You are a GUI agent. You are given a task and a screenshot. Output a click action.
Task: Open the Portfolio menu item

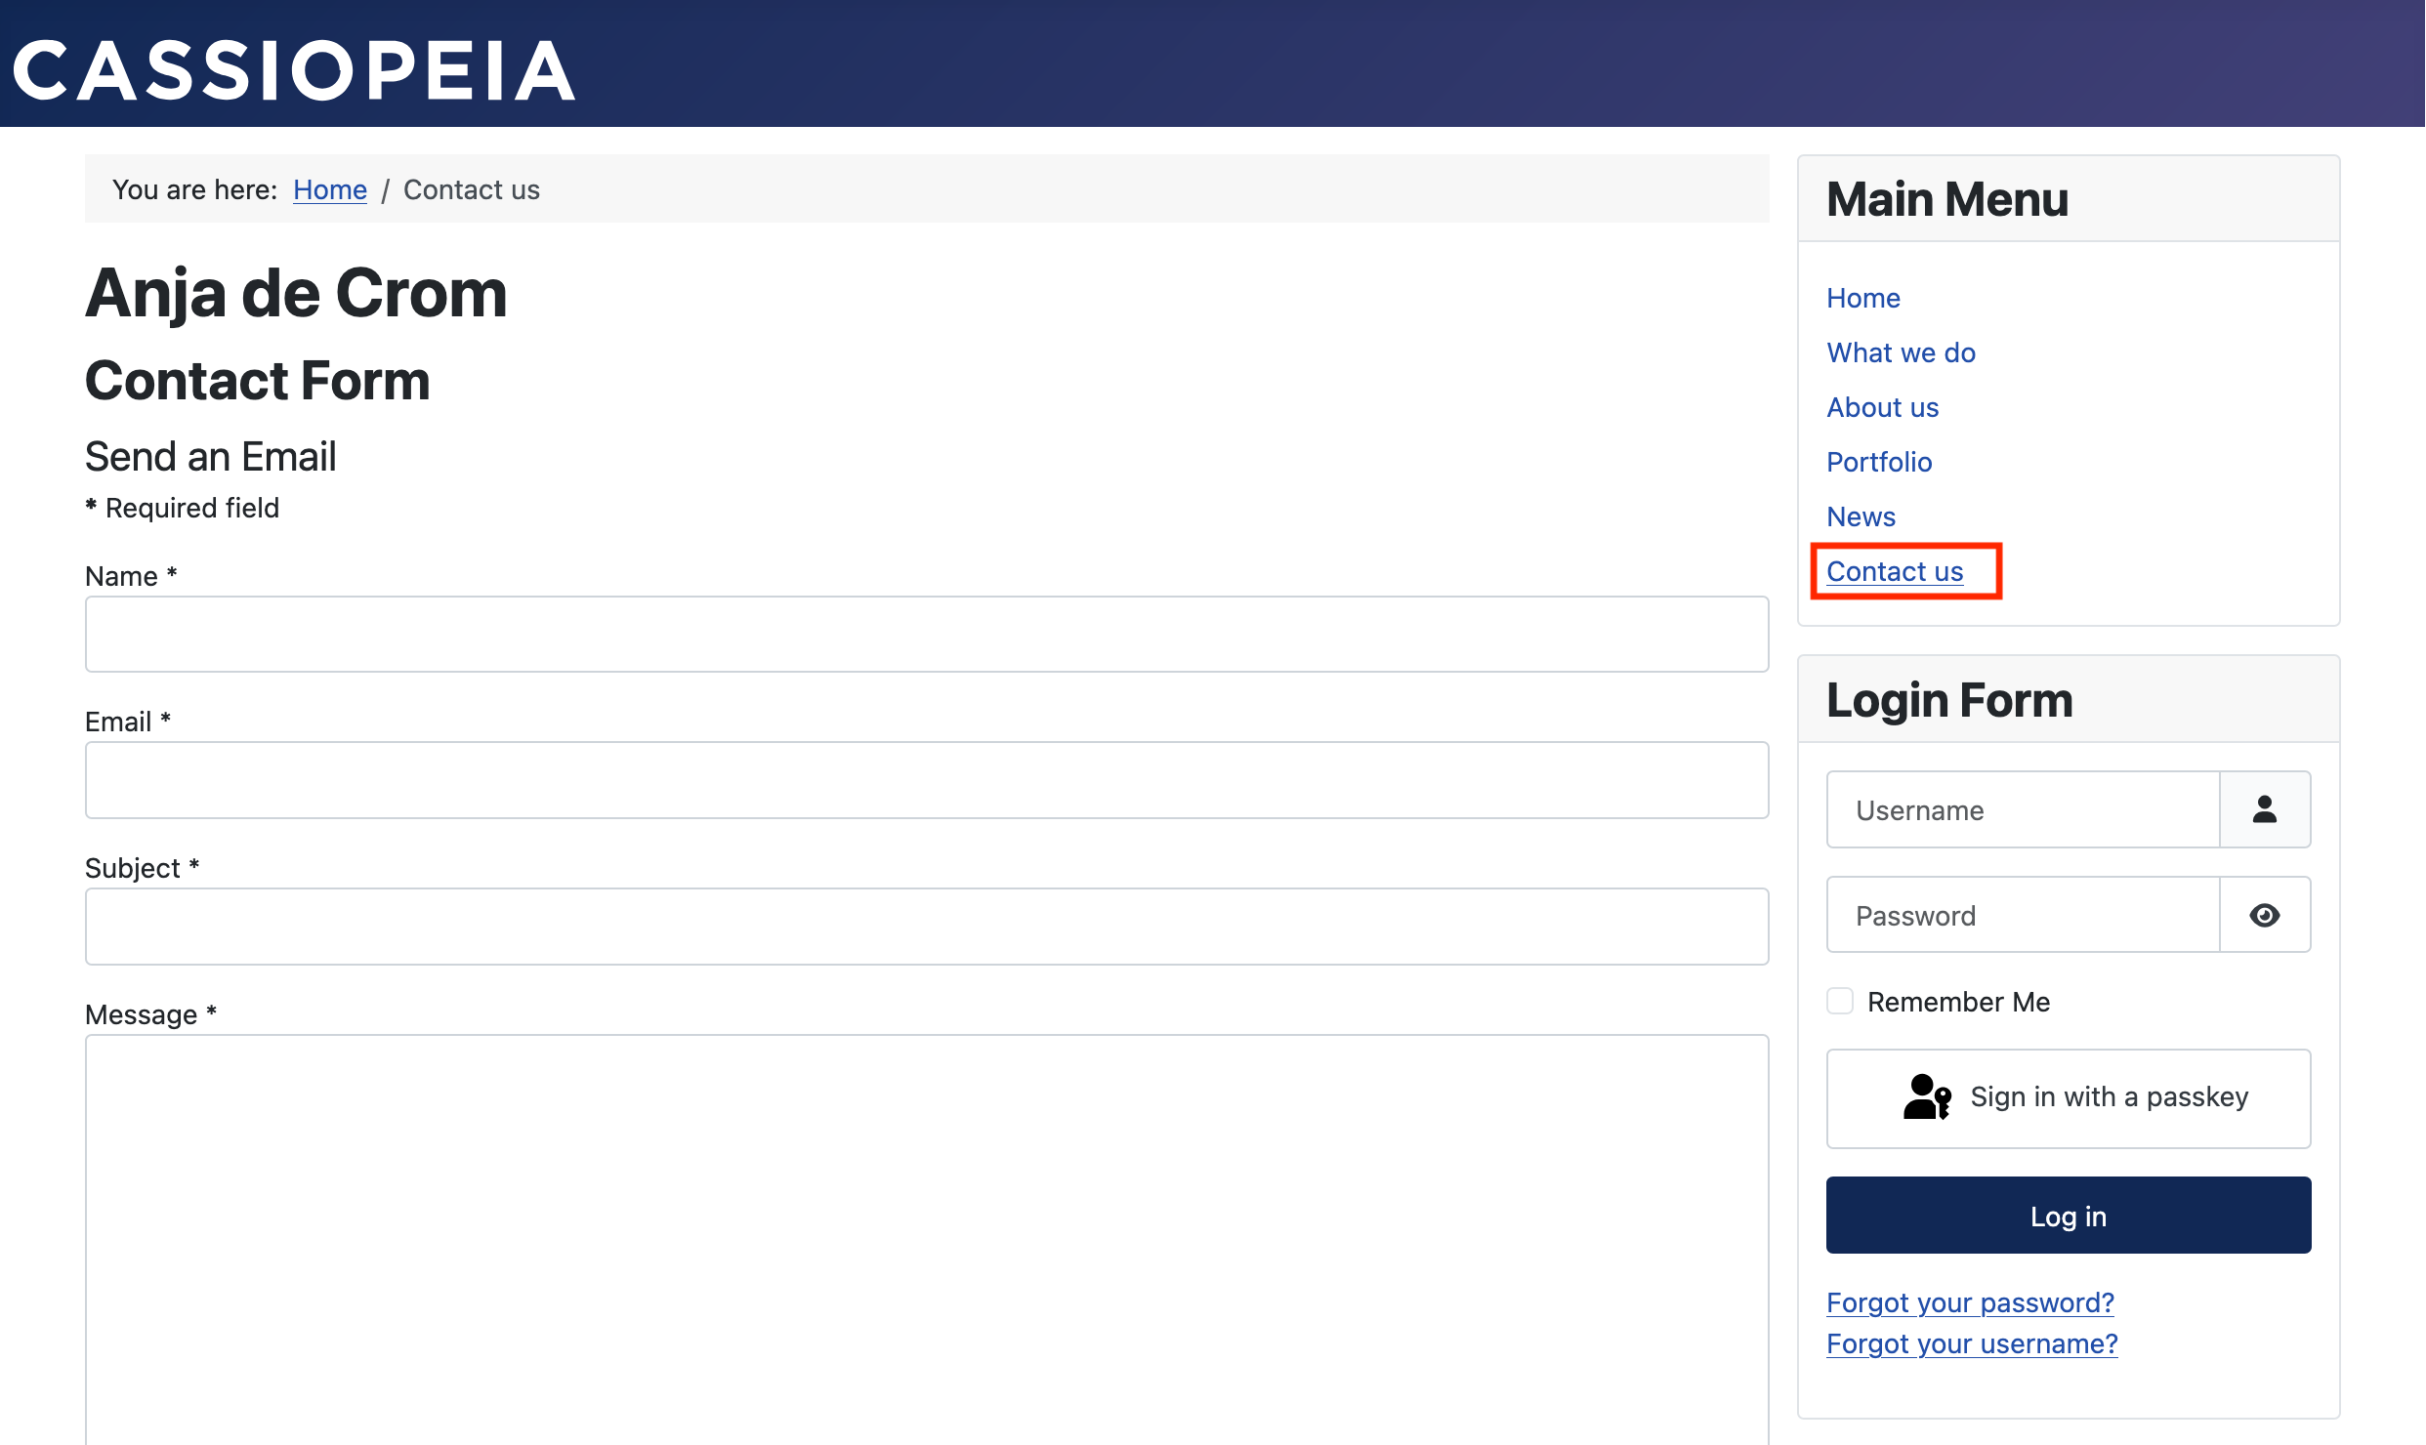pyautogui.click(x=1878, y=462)
